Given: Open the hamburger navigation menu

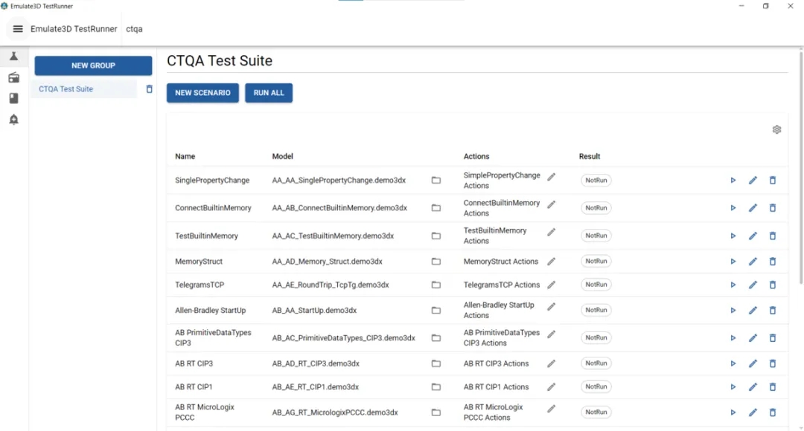Looking at the screenshot, I should [x=18, y=29].
